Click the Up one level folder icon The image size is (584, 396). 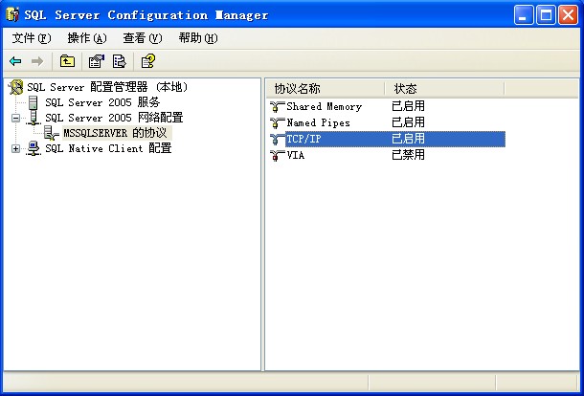coord(67,61)
